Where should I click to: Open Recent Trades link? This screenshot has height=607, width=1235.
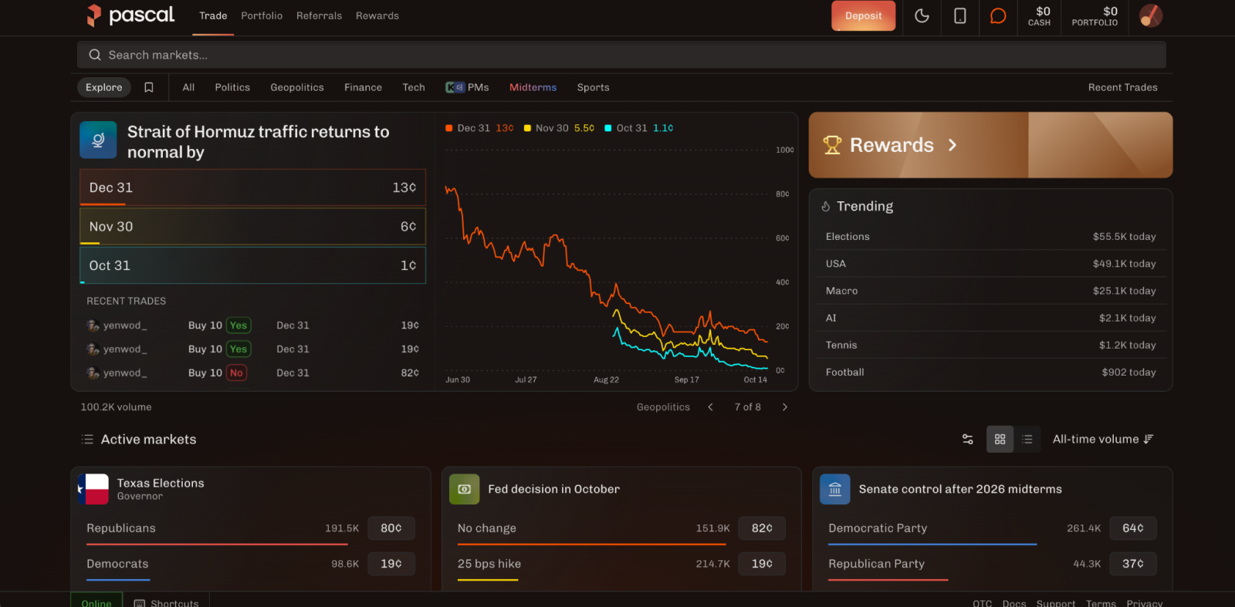1123,87
